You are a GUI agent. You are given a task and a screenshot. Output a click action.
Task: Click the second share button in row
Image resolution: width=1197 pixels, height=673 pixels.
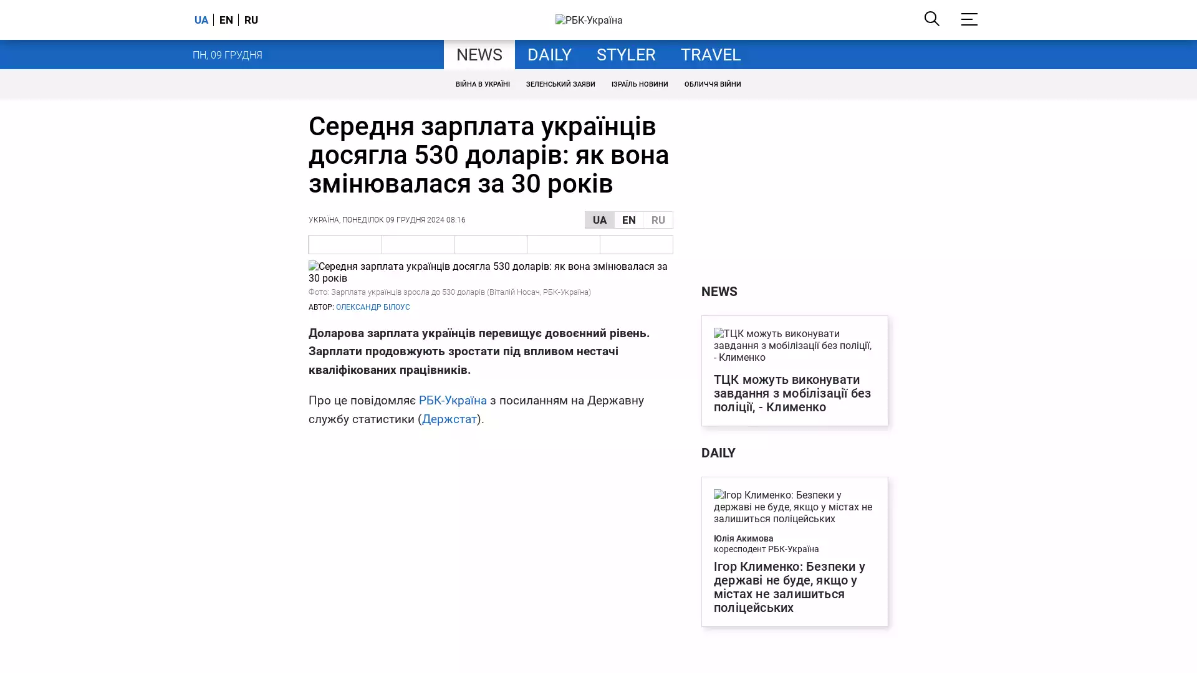(418, 244)
